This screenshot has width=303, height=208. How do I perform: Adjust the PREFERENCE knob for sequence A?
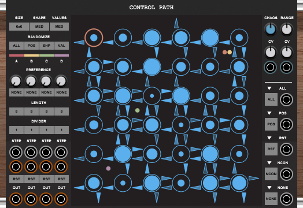[16, 81]
